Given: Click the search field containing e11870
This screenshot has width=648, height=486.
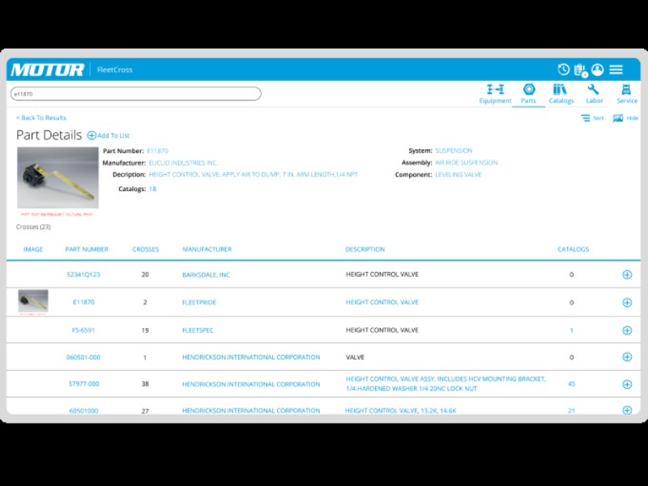Looking at the screenshot, I should (x=135, y=94).
